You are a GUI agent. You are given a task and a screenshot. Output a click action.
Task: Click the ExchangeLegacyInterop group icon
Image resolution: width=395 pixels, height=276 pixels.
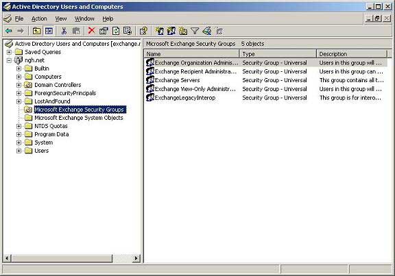pos(150,98)
